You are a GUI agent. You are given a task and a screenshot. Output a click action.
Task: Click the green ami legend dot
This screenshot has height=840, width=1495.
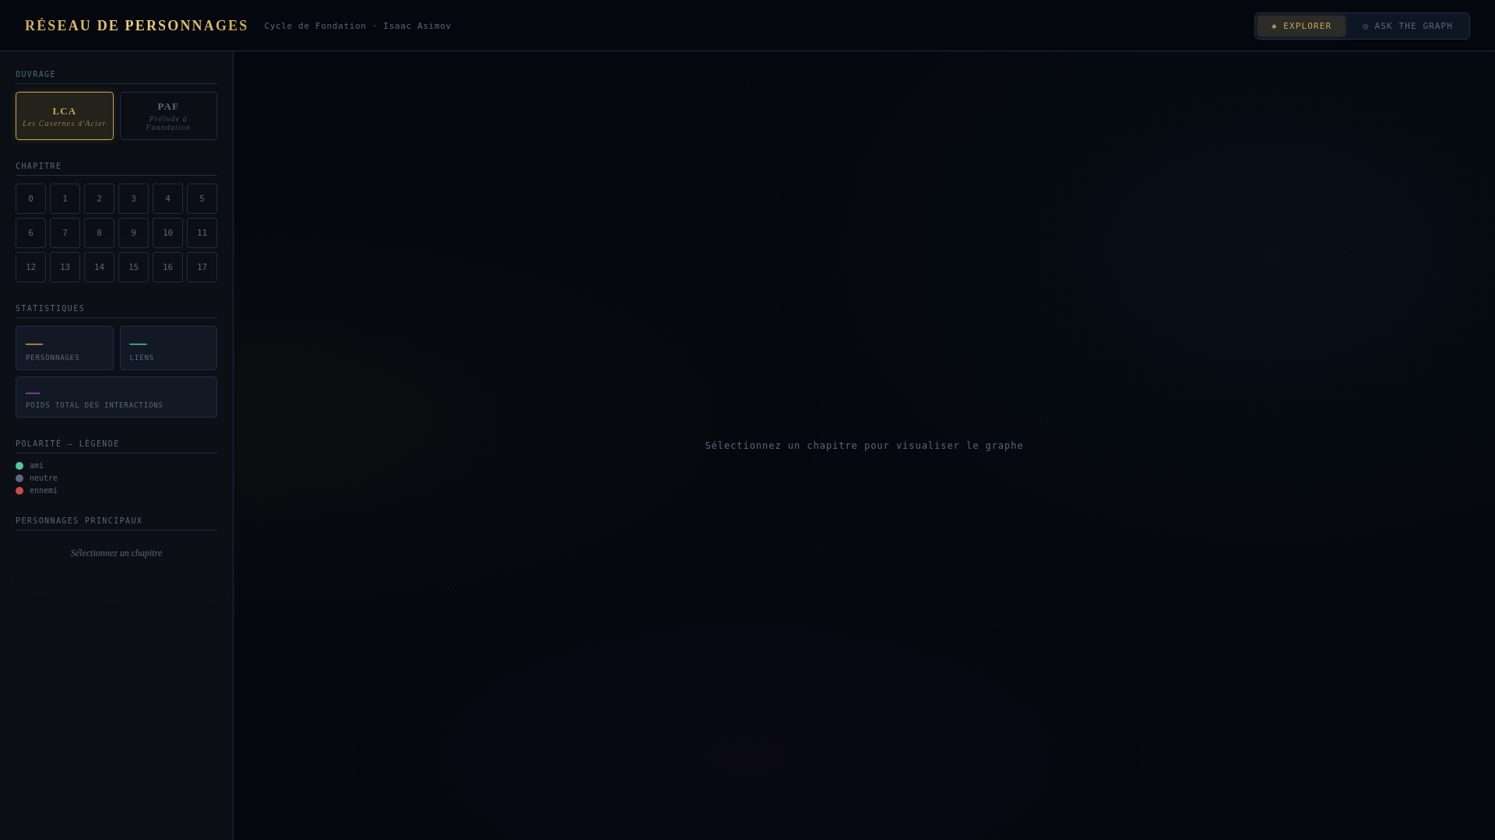(x=19, y=466)
